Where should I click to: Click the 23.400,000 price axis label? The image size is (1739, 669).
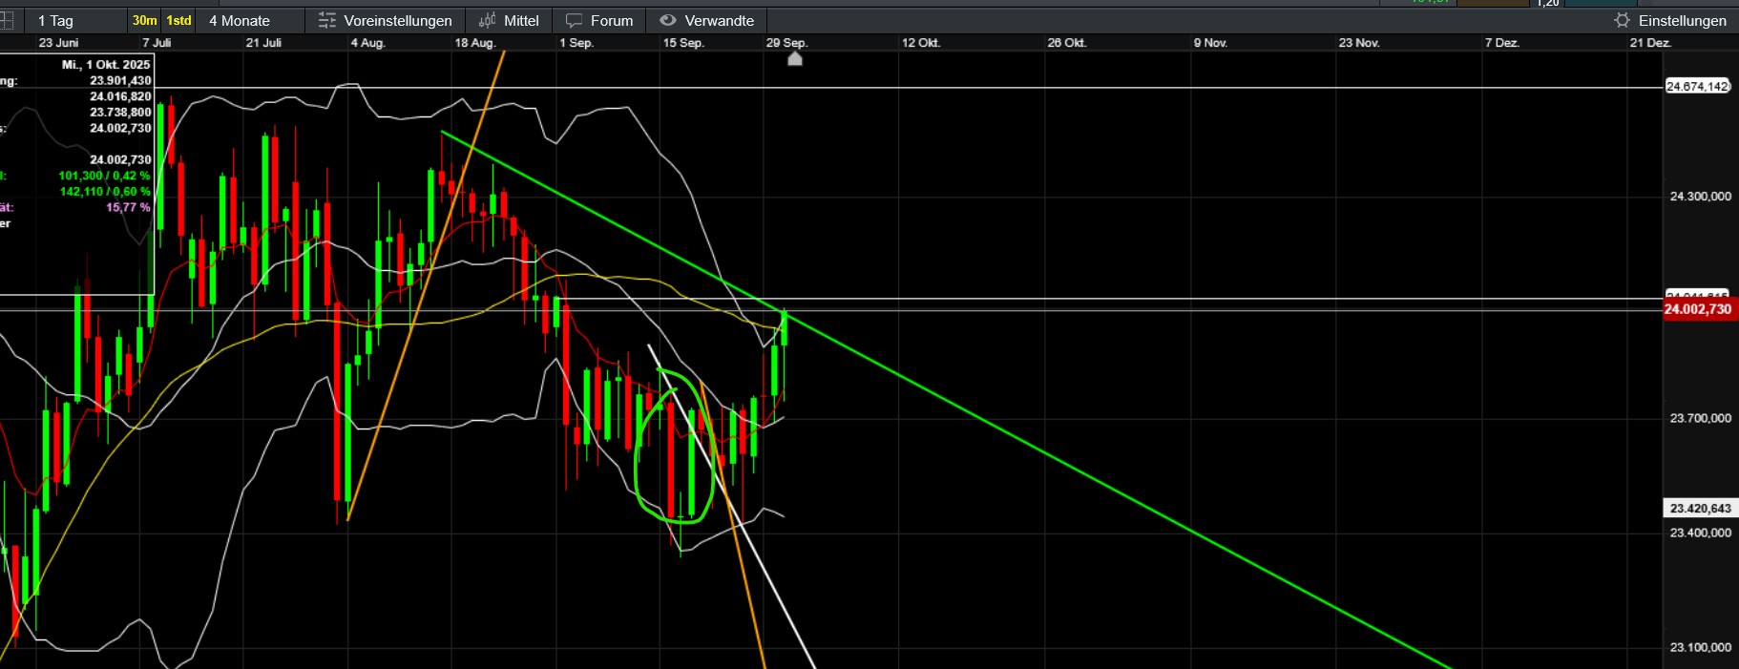(x=1700, y=533)
